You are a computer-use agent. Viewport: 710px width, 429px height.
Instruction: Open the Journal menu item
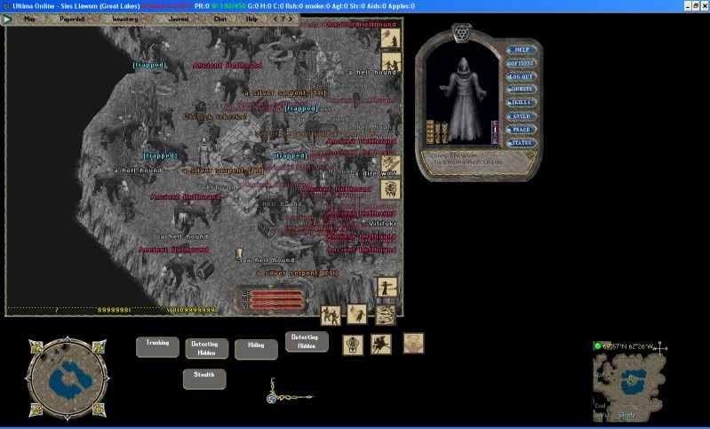point(179,19)
